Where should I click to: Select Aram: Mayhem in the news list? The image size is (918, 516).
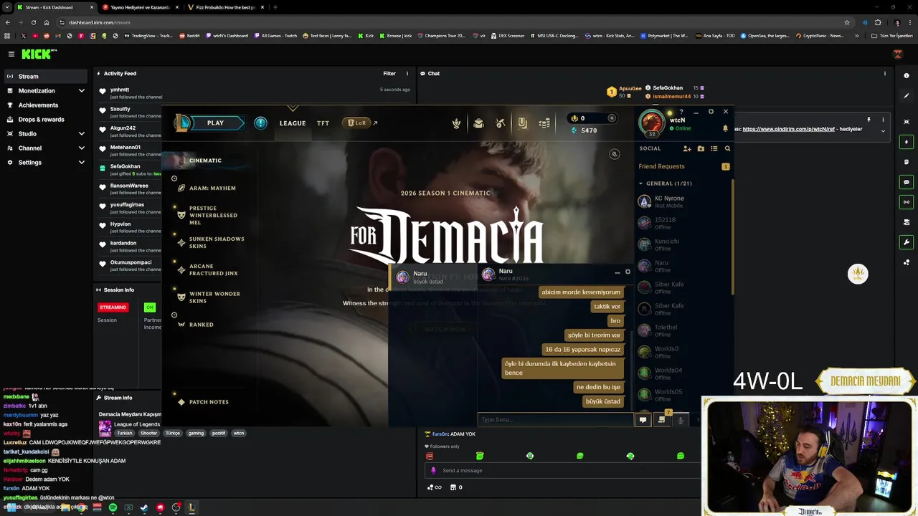pyautogui.click(x=212, y=188)
